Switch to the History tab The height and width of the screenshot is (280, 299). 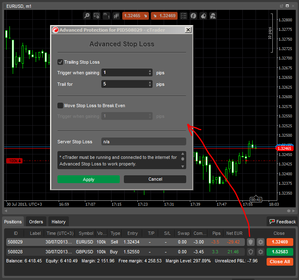tap(59, 222)
